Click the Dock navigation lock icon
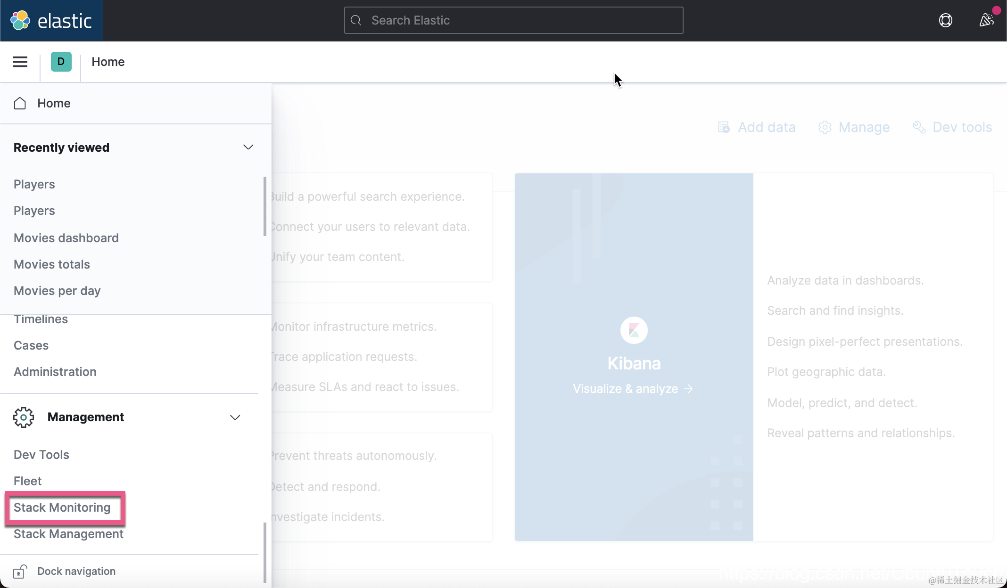 coord(20,571)
